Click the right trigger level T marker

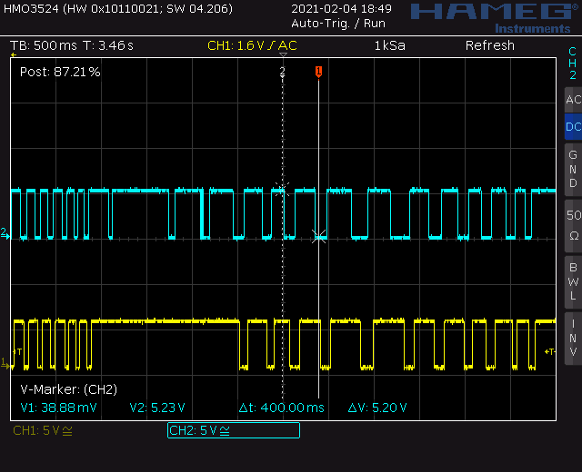[x=549, y=351]
